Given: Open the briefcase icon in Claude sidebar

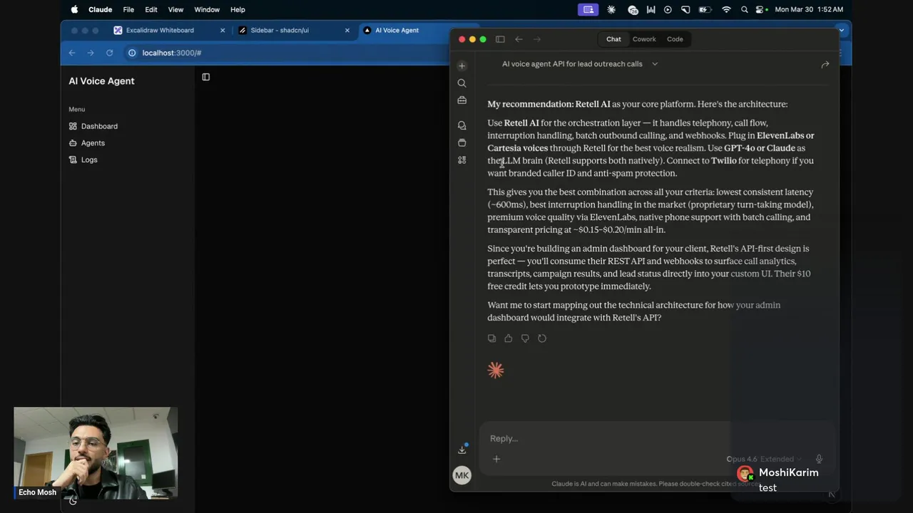Looking at the screenshot, I should coord(462,100).
